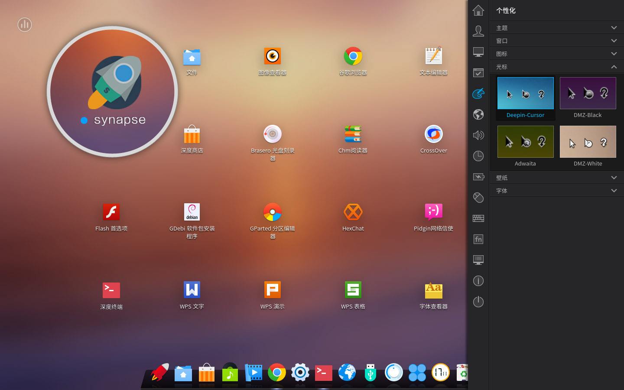624x390 pixels.
Task: Pick the DMZ-White cursor theme
Action: (x=588, y=146)
